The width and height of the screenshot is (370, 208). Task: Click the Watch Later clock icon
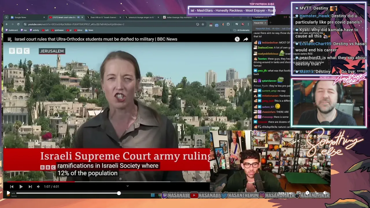pos(237,39)
